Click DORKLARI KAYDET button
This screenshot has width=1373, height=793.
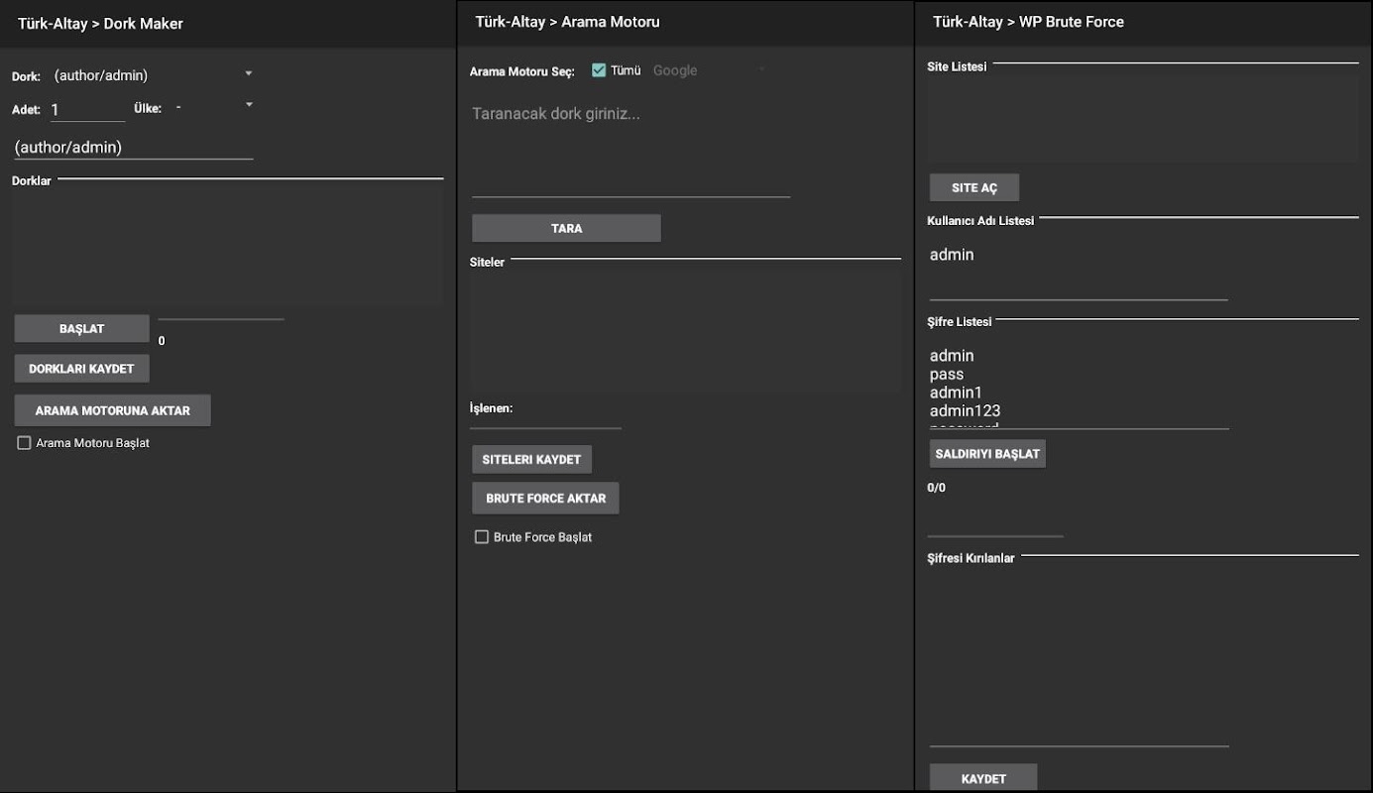coord(81,369)
